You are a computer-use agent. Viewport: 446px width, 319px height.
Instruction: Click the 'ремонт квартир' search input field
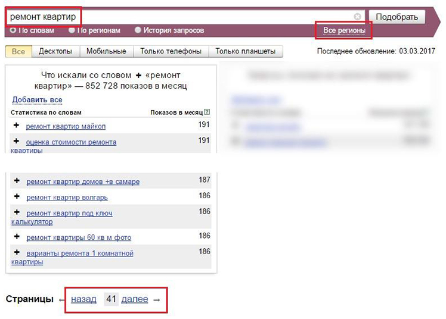(x=179, y=17)
